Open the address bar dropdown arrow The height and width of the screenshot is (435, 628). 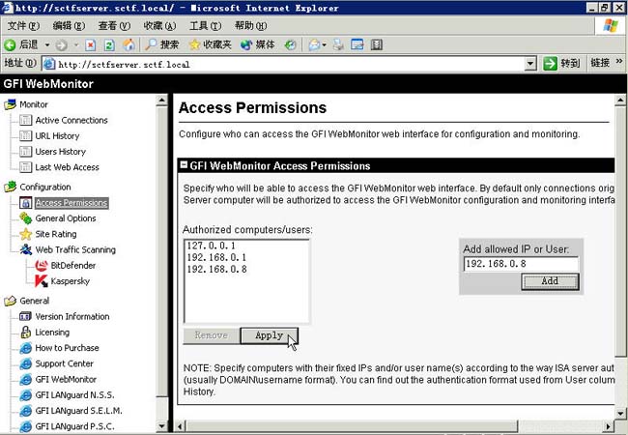coord(530,63)
